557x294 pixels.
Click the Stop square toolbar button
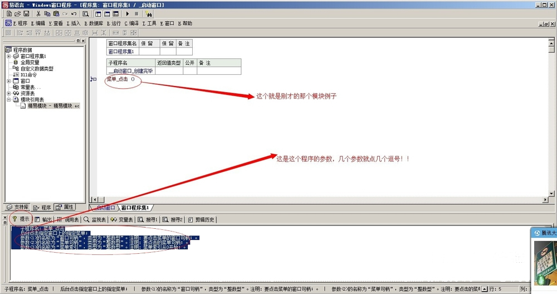(136, 14)
